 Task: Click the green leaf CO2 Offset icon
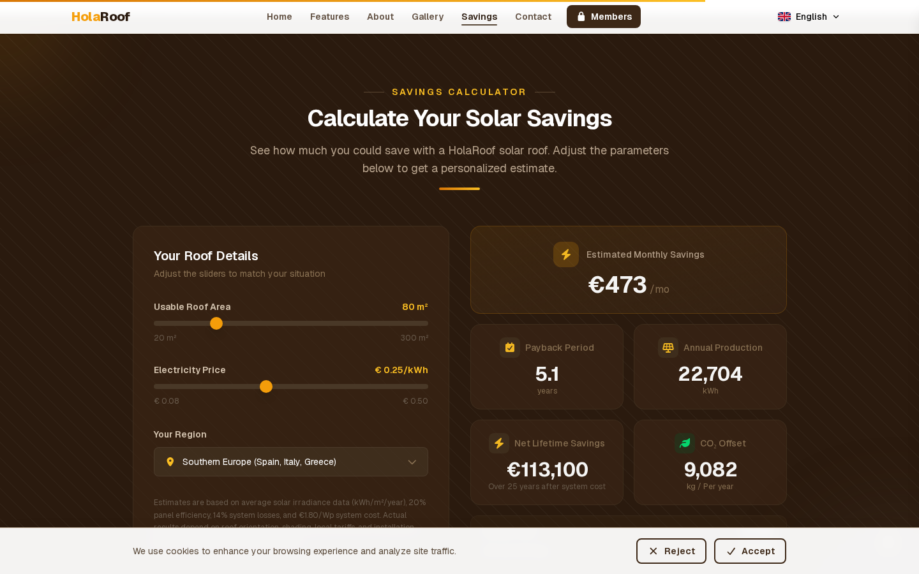coord(685,443)
